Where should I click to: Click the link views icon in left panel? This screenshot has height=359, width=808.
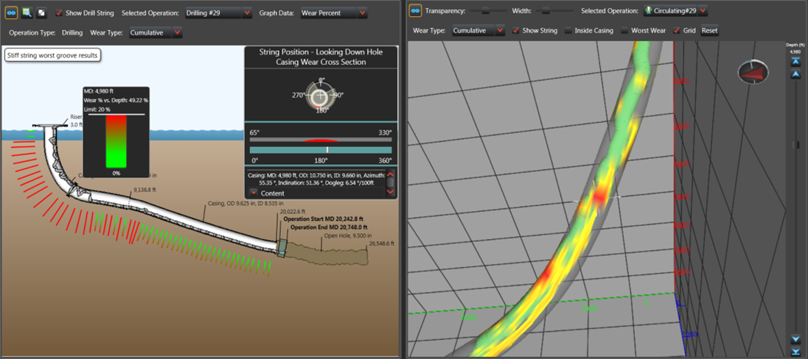pyautogui.click(x=11, y=13)
